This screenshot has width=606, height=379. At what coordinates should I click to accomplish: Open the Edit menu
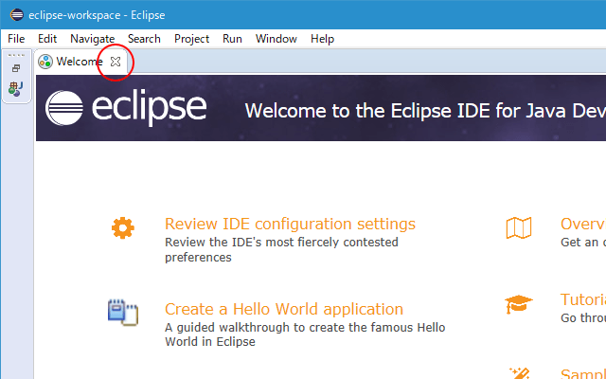tap(47, 39)
